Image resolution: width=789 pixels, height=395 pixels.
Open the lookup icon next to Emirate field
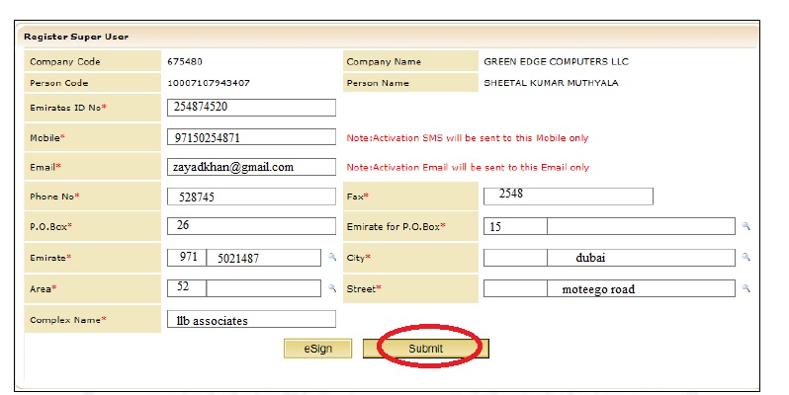coord(332,258)
